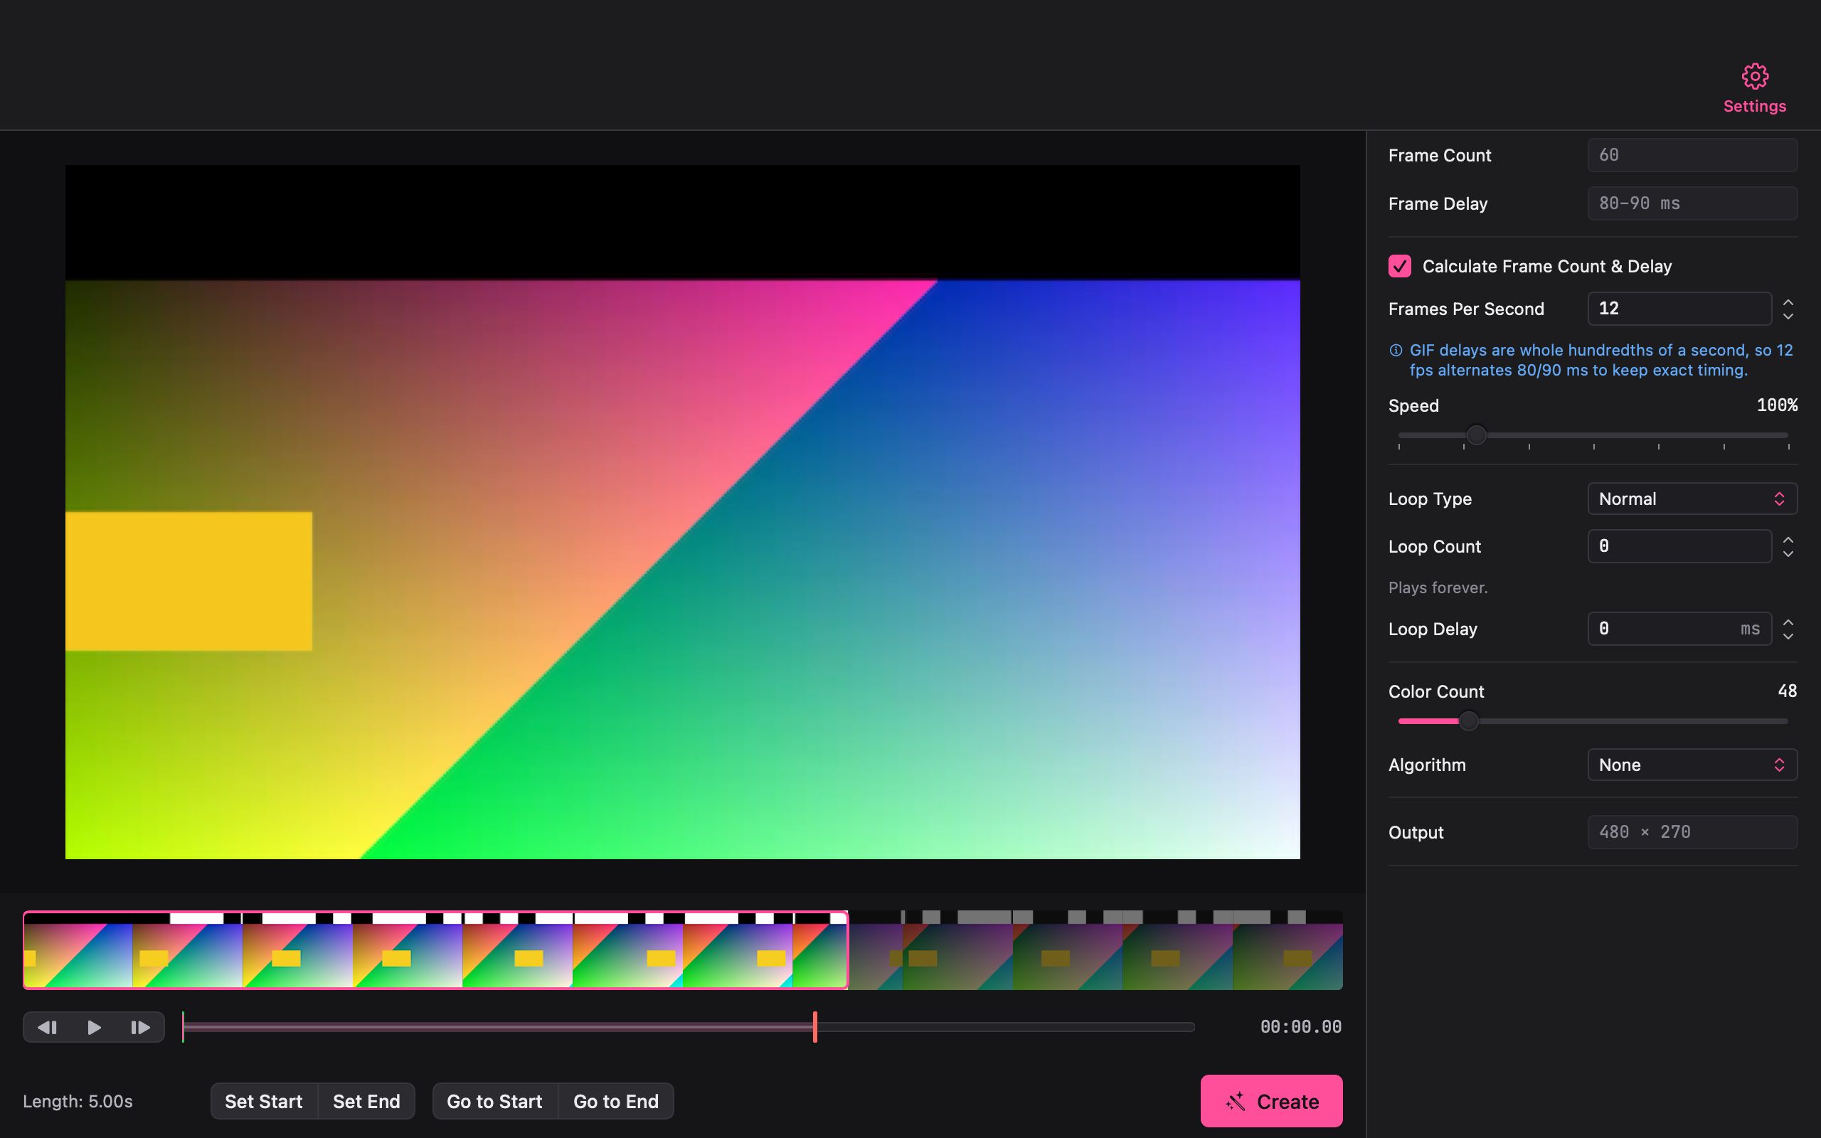Click the Set Start button

click(264, 1101)
